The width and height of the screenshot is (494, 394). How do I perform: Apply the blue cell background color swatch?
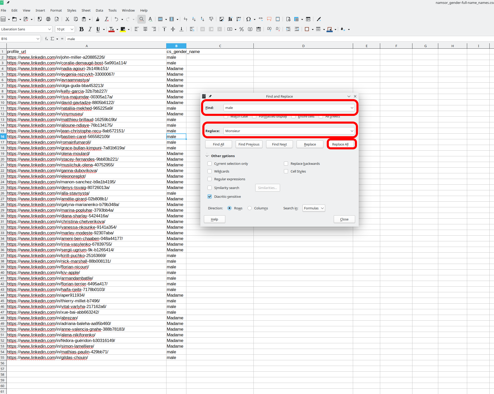330,29
